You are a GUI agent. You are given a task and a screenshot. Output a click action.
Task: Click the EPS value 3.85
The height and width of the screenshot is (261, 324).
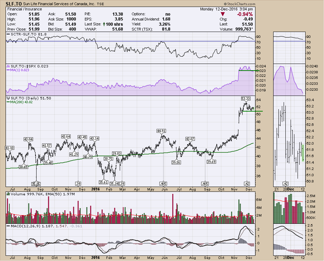[119, 19]
